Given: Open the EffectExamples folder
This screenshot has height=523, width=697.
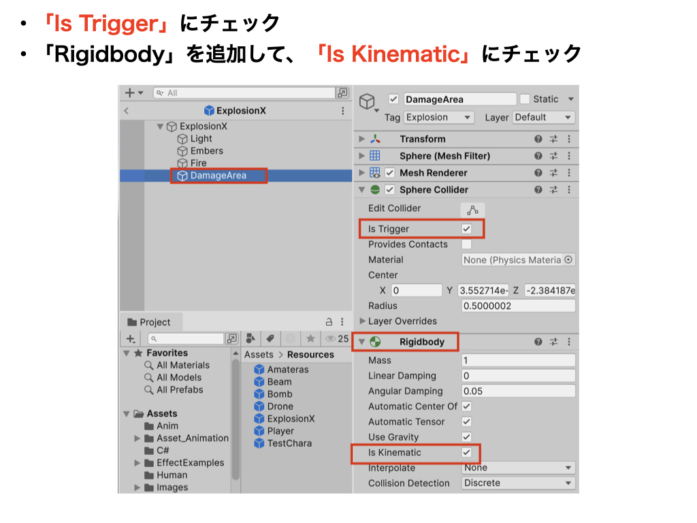Looking at the screenshot, I should (191, 463).
